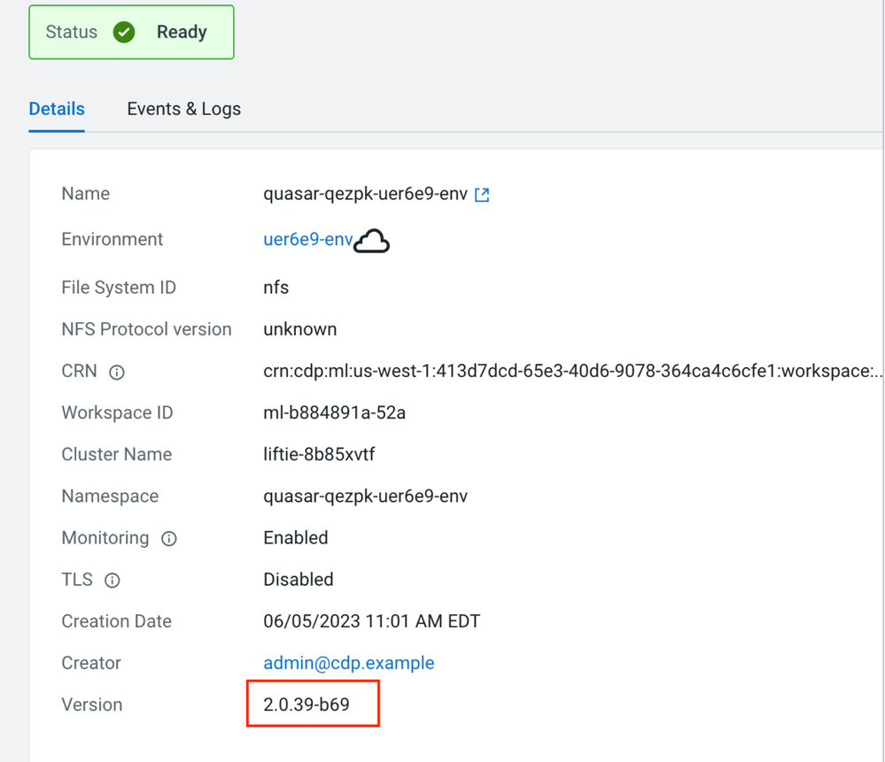Click the admin@cdp.example creator link
885x762 pixels.
click(348, 663)
